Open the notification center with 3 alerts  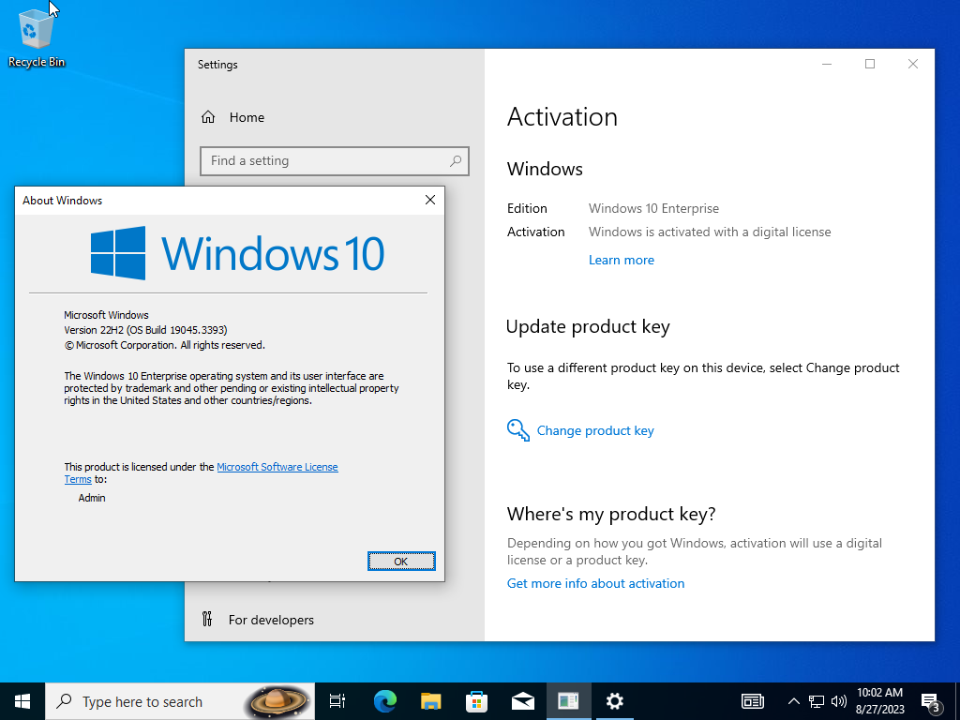click(931, 702)
